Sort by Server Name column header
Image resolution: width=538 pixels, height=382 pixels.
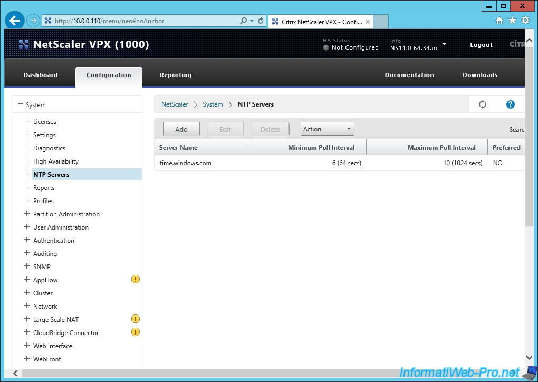click(x=201, y=148)
